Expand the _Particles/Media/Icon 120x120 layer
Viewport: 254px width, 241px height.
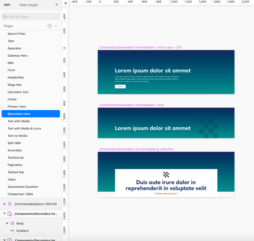point(4,204)
